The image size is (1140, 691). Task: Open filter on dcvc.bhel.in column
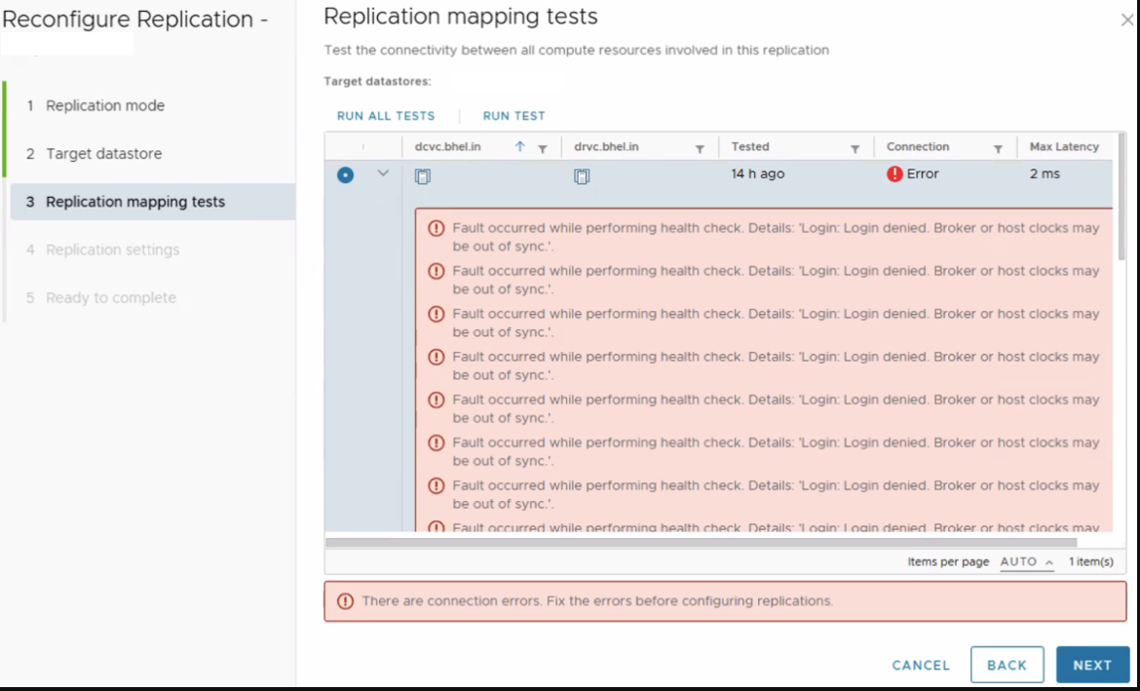[543, 148]
